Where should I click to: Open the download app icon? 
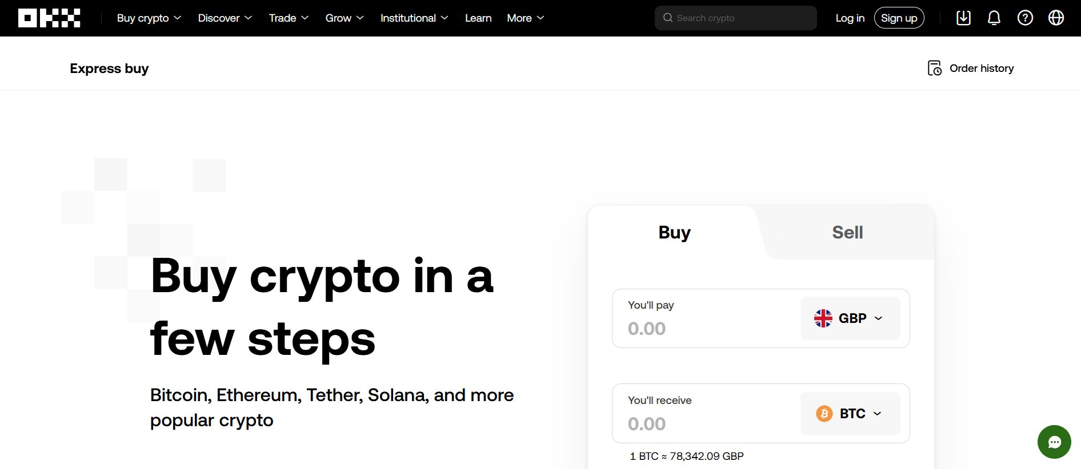[963, 18]
